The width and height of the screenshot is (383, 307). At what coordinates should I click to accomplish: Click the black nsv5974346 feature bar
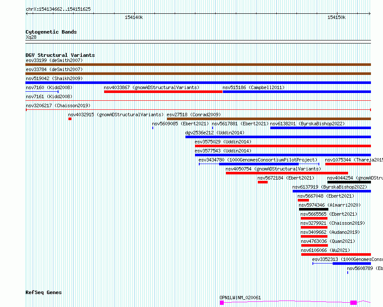(x=314, y=209)
